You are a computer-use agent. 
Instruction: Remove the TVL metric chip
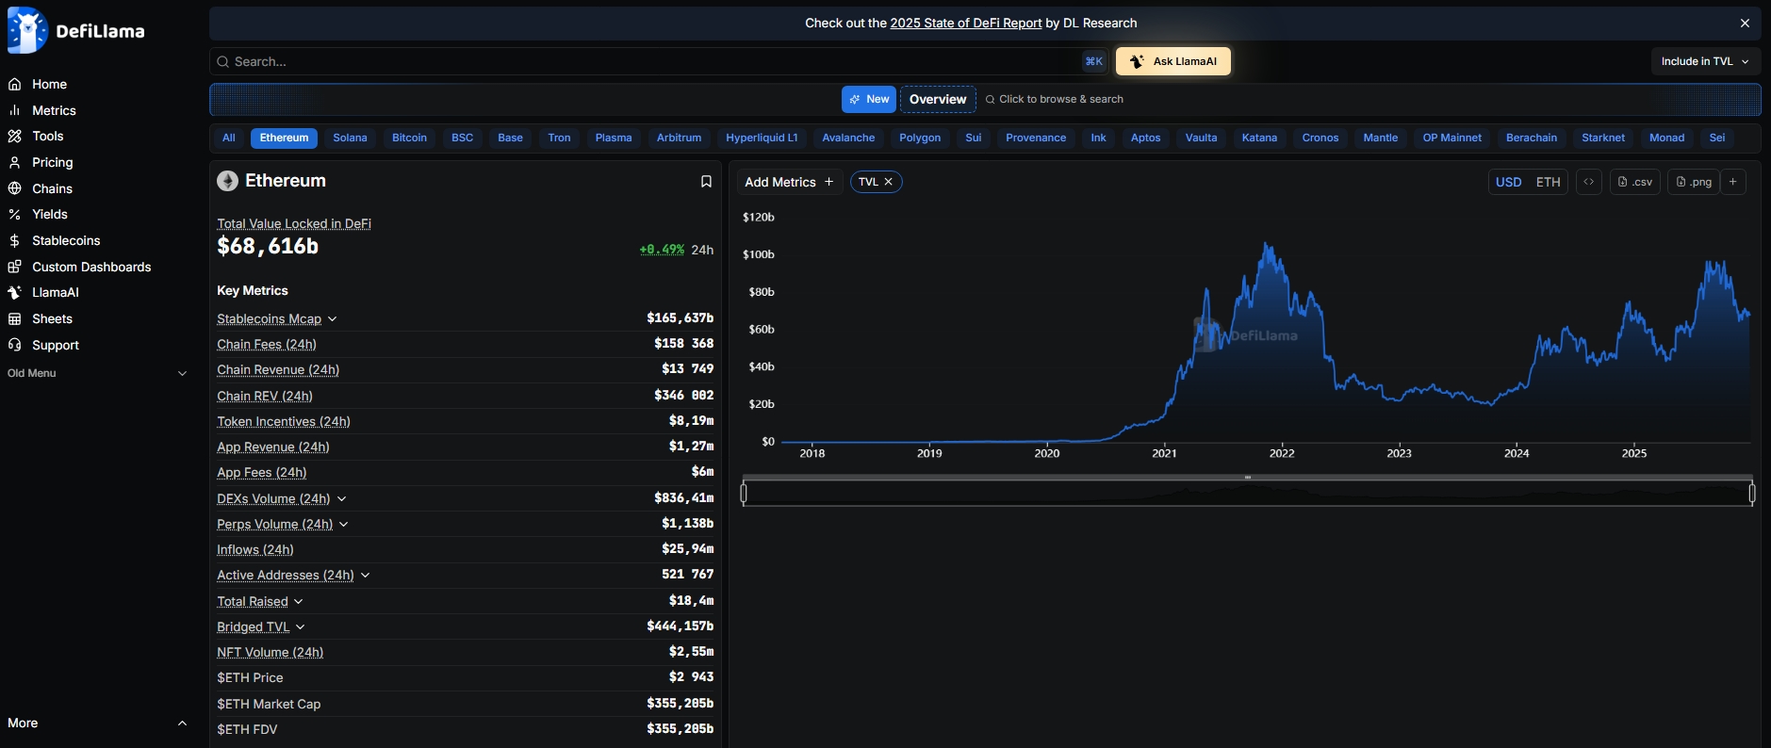(x=888, y=182)
